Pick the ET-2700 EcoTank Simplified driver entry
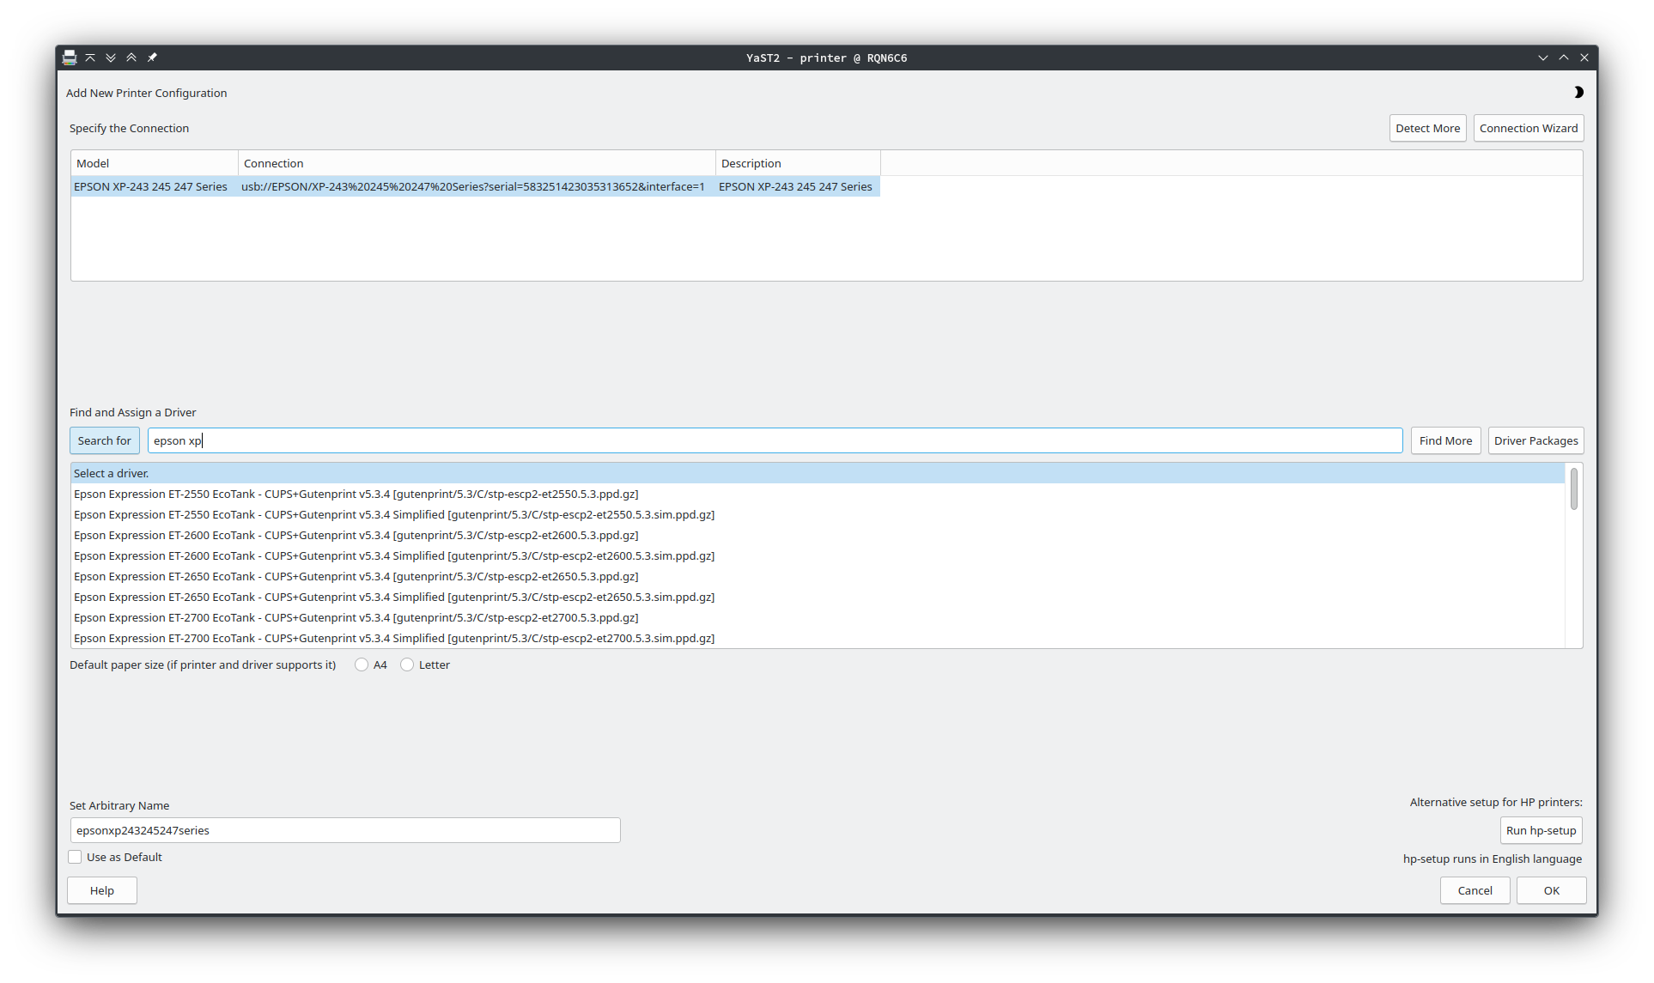 point(393,638)
